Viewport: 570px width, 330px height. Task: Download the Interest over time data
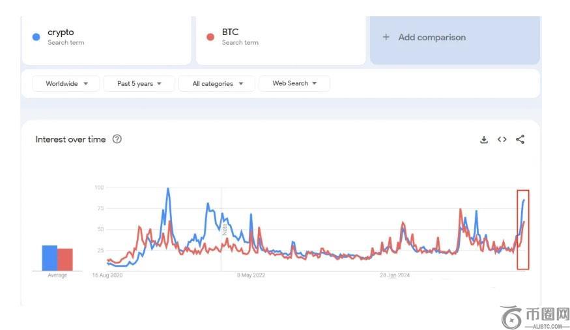pyautogui.click(x=484, y=139)
